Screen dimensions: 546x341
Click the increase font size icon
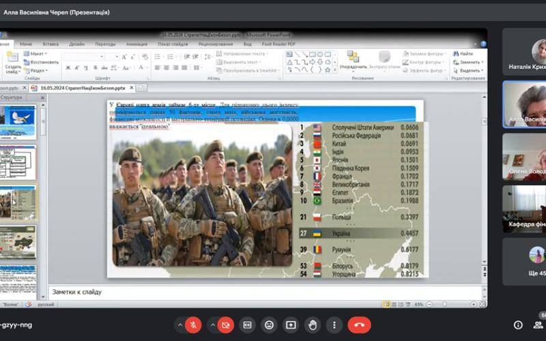(x=124, y=57)
